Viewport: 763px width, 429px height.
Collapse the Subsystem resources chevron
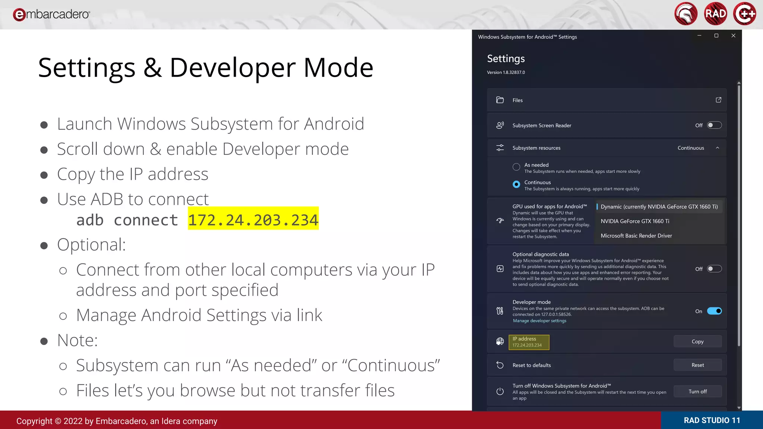click(x=718, y=148)
